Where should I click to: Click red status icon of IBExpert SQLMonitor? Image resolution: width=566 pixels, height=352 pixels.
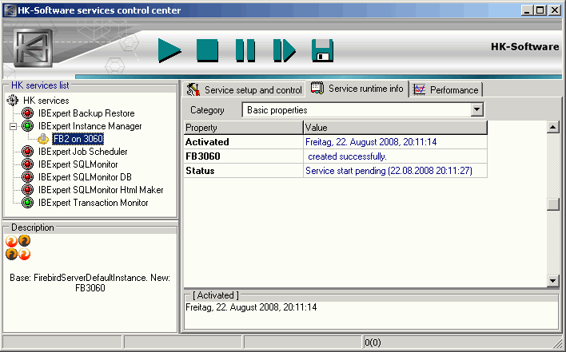tap(27, 164)
